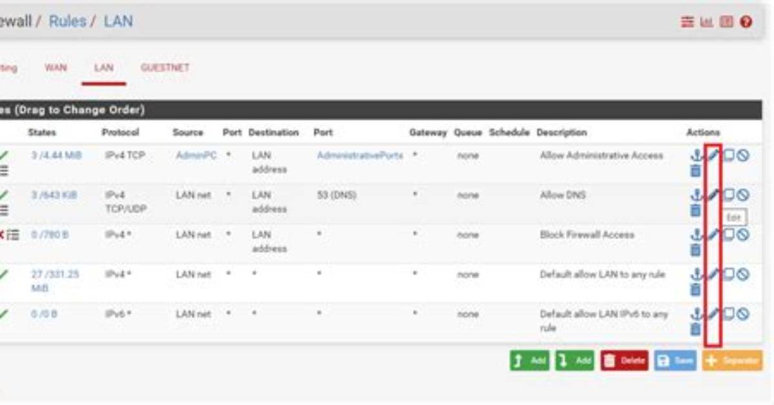
Task: Click the blue Save button
Action: (x=675, y=361)
